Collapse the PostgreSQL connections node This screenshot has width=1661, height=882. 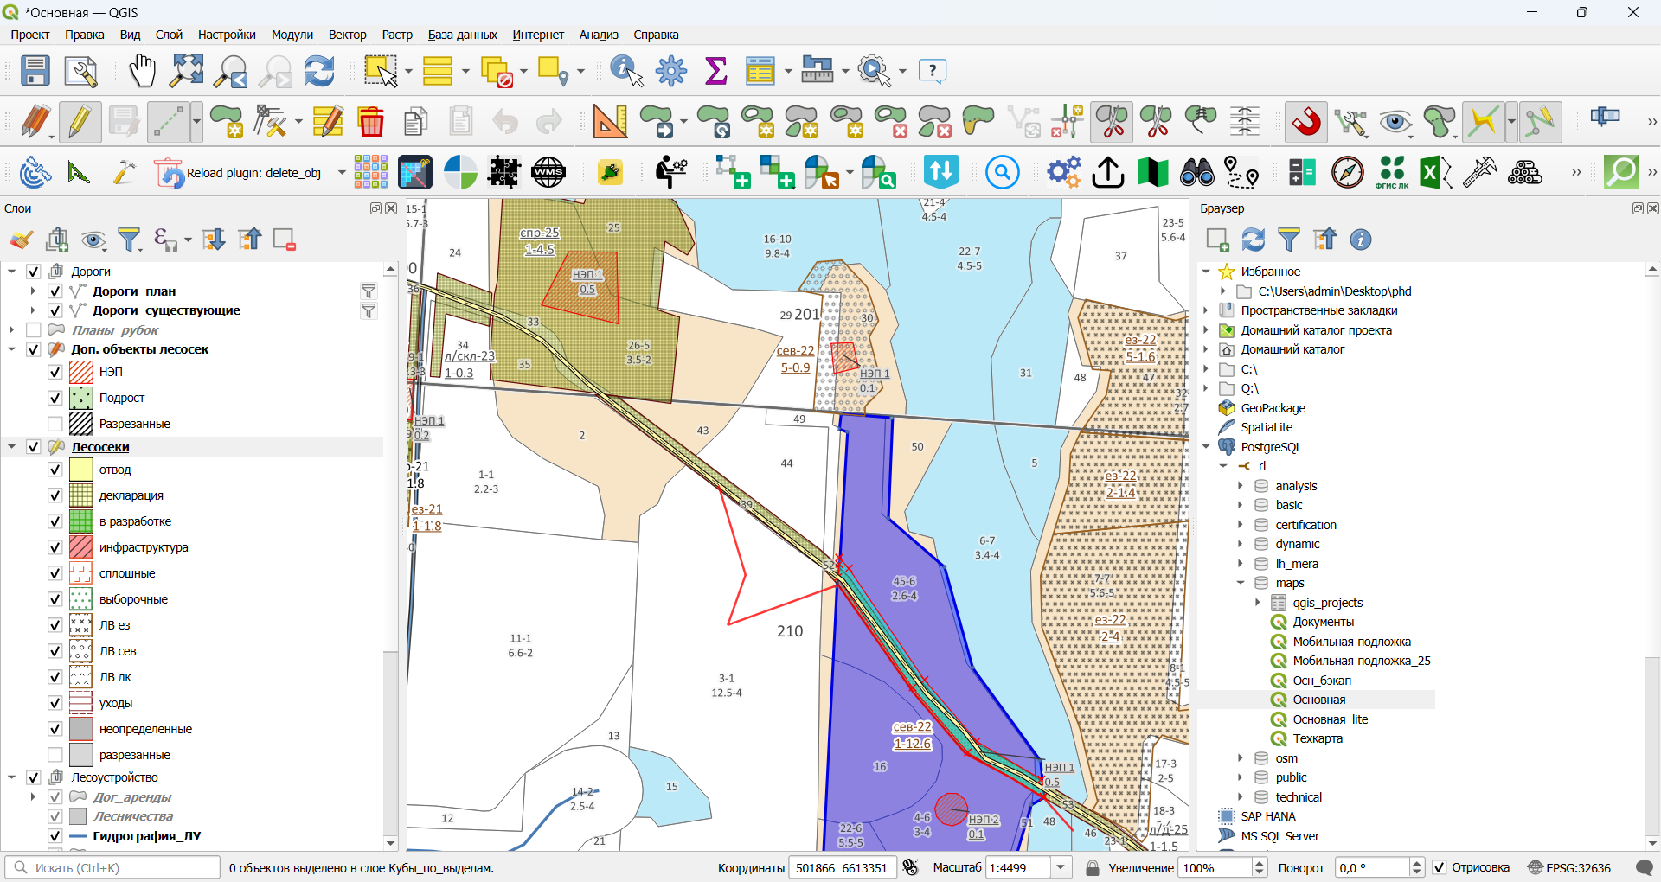1206,447
